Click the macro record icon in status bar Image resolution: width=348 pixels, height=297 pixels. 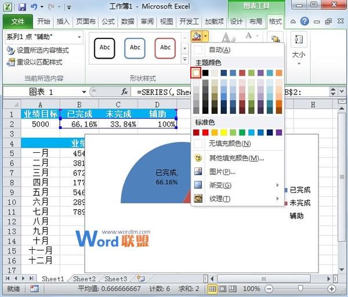pos(34,288)
